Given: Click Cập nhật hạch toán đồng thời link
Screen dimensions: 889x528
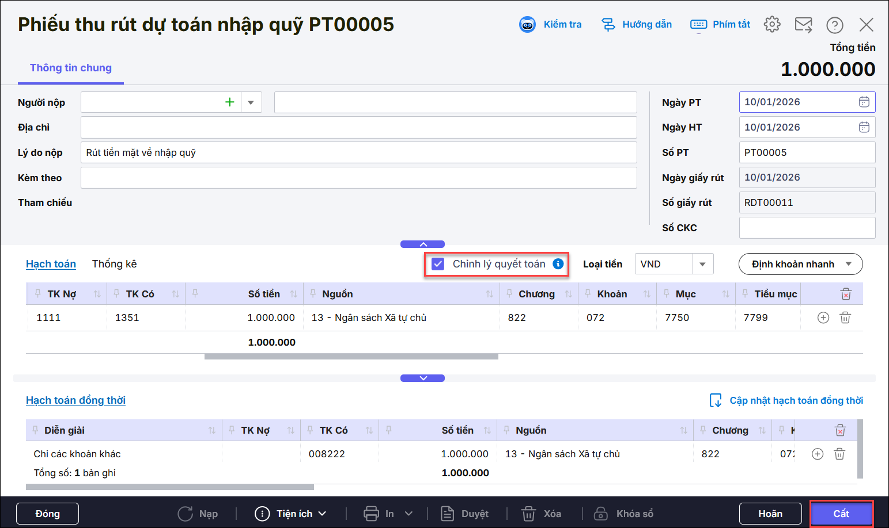Looking at the screenshot, I should click(796, 400).
